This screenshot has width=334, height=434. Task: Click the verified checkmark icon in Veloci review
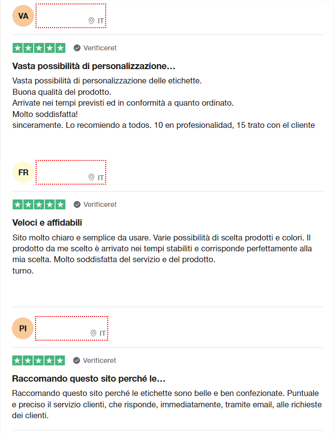click(x=77, y=204)
